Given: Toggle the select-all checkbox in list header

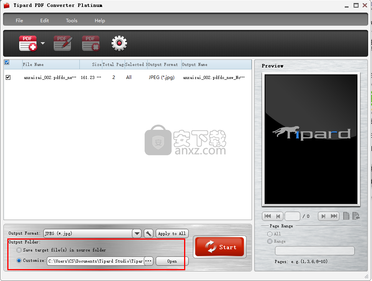Looking at the screenshot, I should coord(7,62).
